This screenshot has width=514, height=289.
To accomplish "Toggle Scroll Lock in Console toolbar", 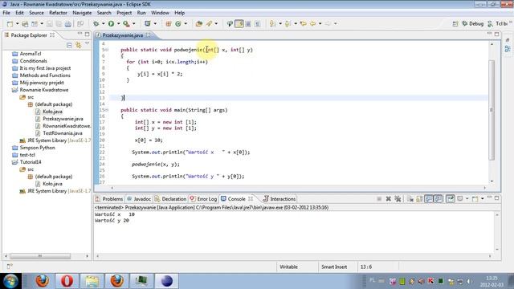I will pos(419,198).
